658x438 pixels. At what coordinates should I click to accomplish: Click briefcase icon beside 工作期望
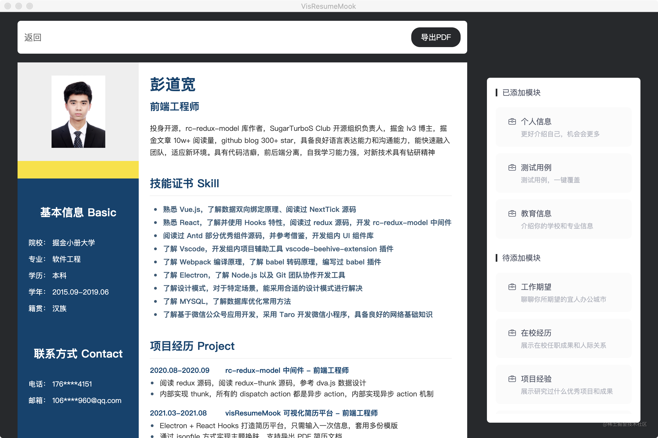click(x=512, y=287)
